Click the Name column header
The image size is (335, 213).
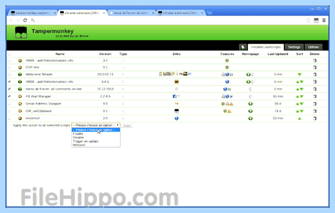tap(60, 54)
